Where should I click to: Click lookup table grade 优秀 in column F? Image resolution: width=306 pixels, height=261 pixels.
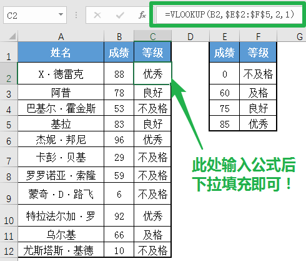click(x=258, y=123)
